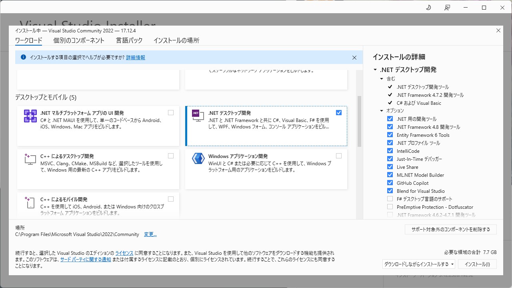Collapse the オプション section
The width and height of the screenshot is (512, 288).
(x=382, y=111)
